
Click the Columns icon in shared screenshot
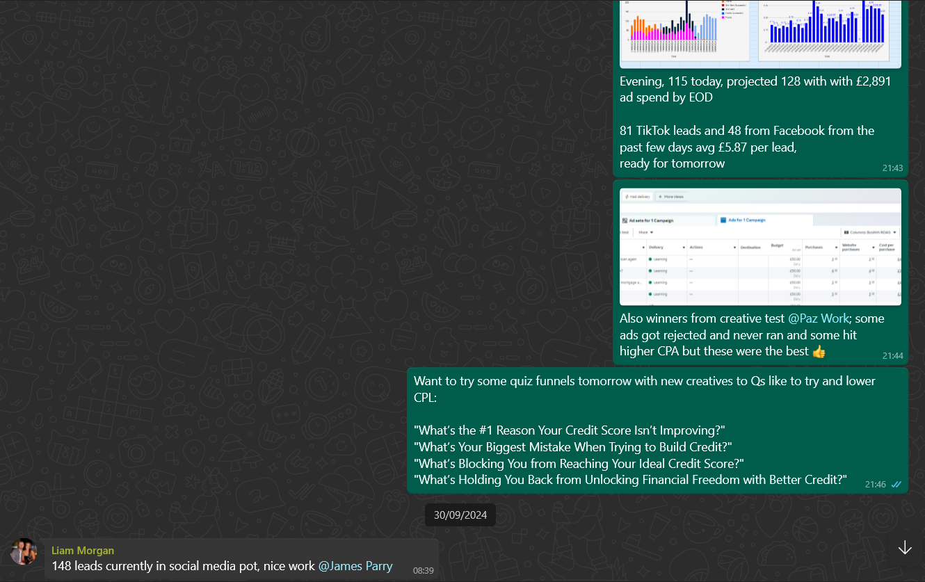click(845, 232)
